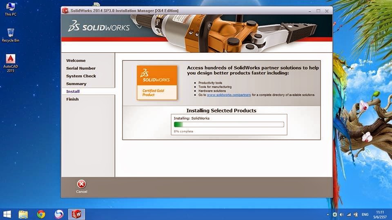Image resolution: width=392 pixels, height=220 pixels.
Task: Open the Windows Start button
Action: click(x=7, y=214)
